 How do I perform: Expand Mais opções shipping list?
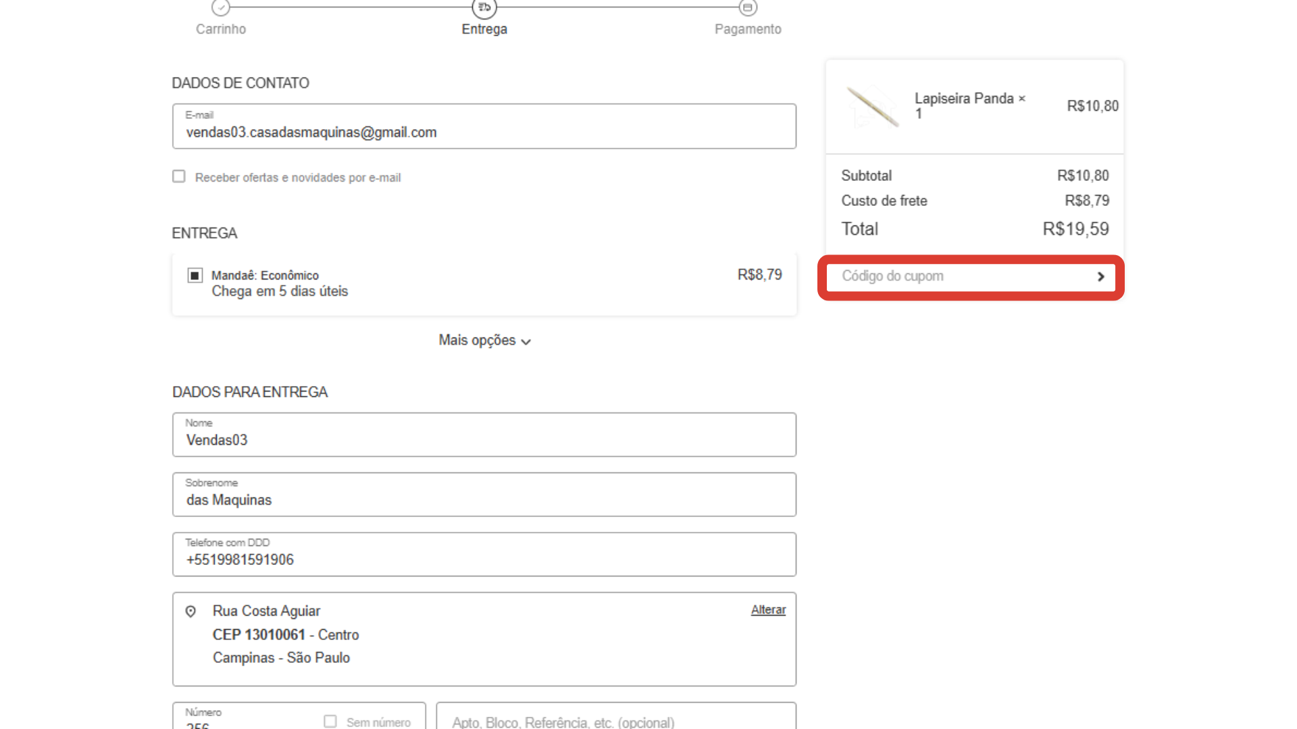(478, 340)
